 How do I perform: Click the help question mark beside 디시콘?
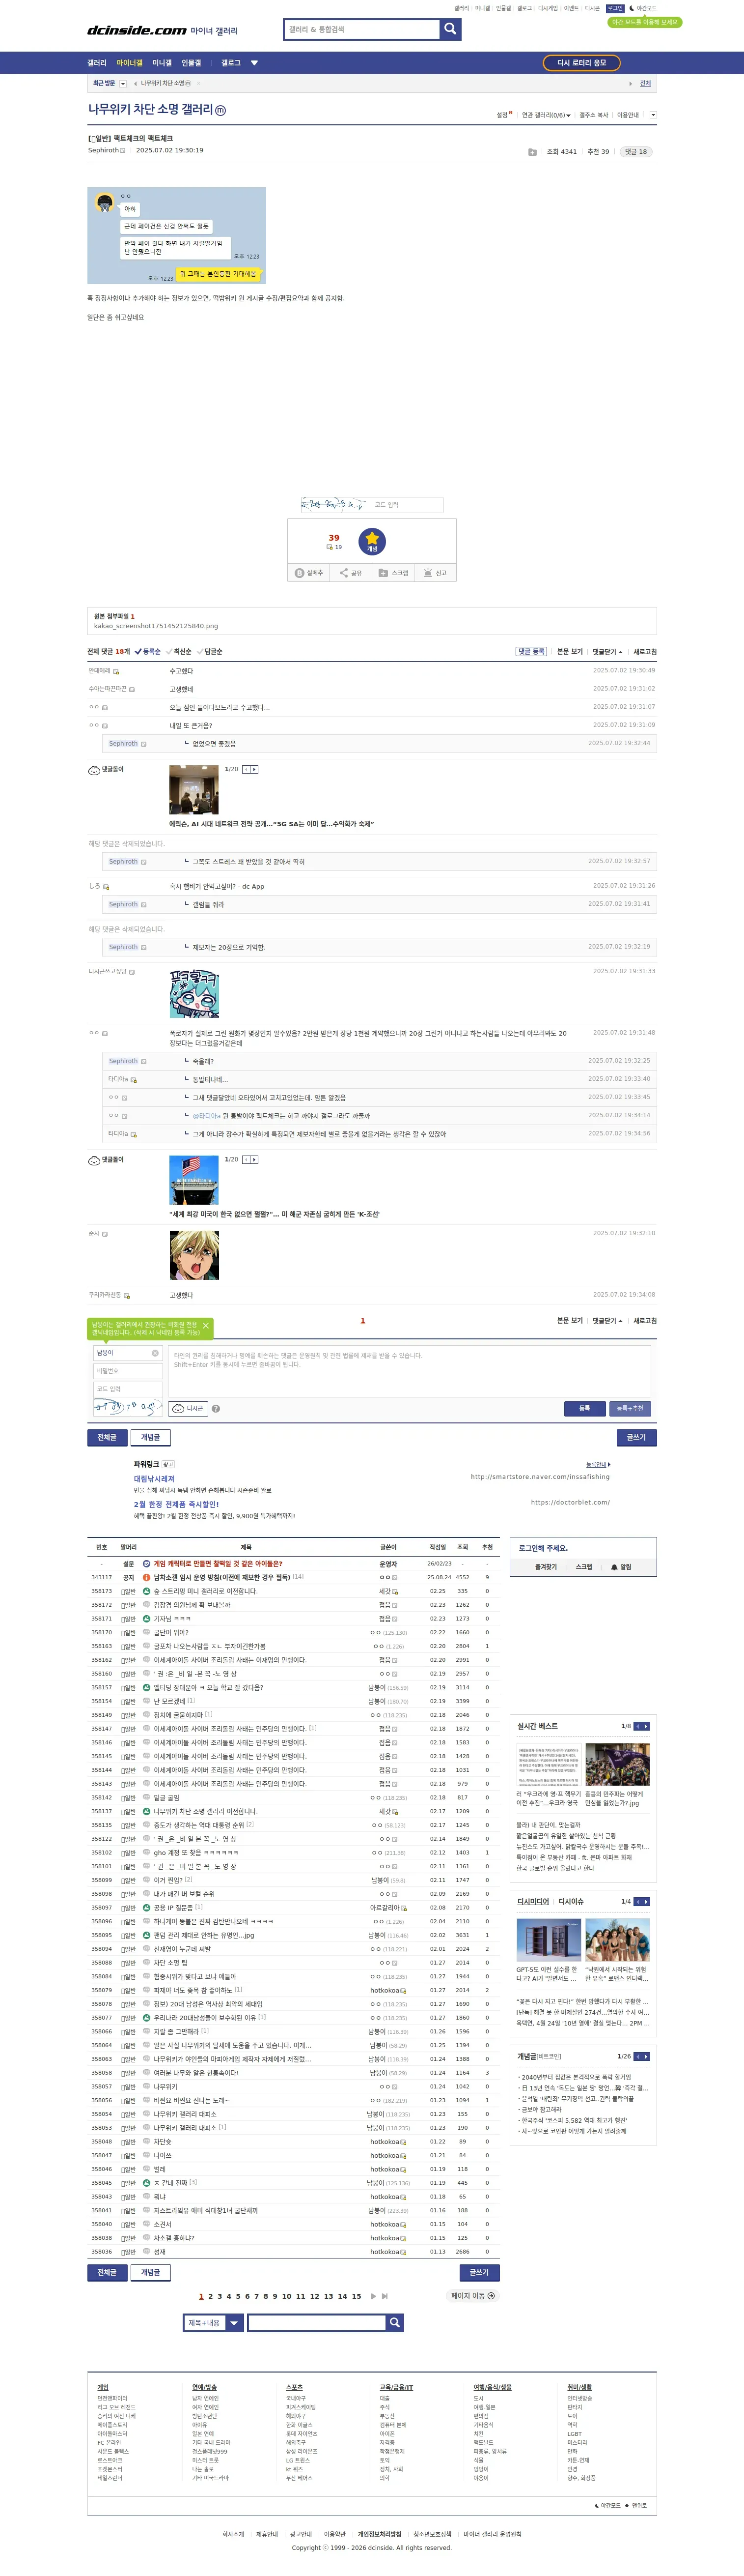(x=216, y=1408)
